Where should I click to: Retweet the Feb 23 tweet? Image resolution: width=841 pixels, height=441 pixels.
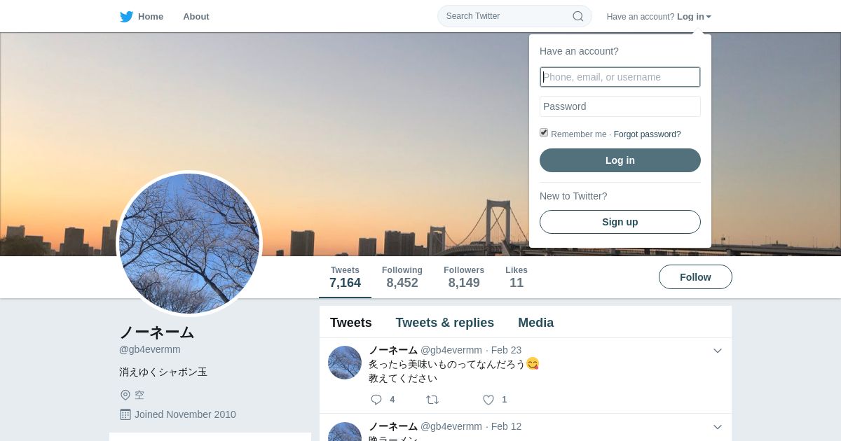pos(432,400)
